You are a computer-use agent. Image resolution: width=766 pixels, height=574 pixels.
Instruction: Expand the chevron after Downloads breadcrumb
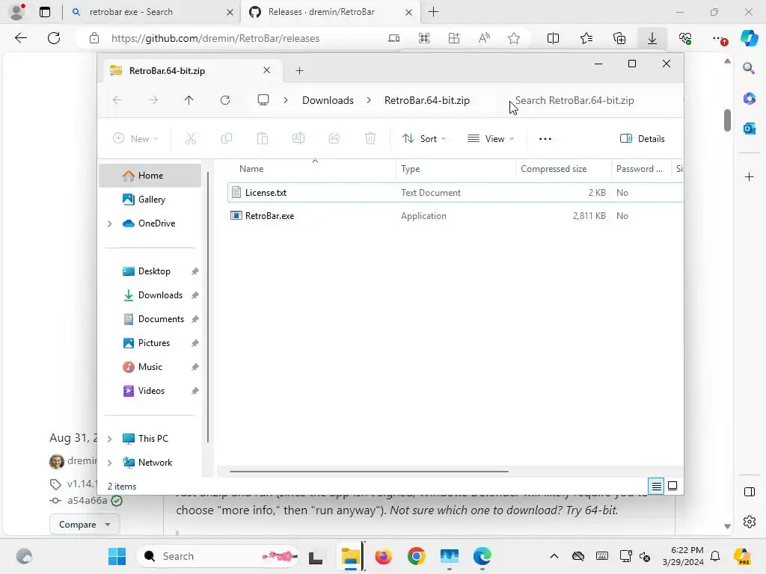[x=369, y=100]
